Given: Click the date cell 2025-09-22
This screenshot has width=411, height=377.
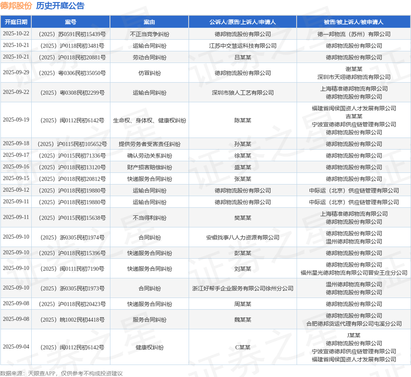Looking at the screenshot, I should [x=16, y=92].
